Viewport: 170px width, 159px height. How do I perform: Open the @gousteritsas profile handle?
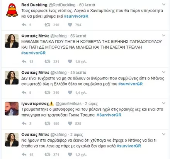[68, 104]
